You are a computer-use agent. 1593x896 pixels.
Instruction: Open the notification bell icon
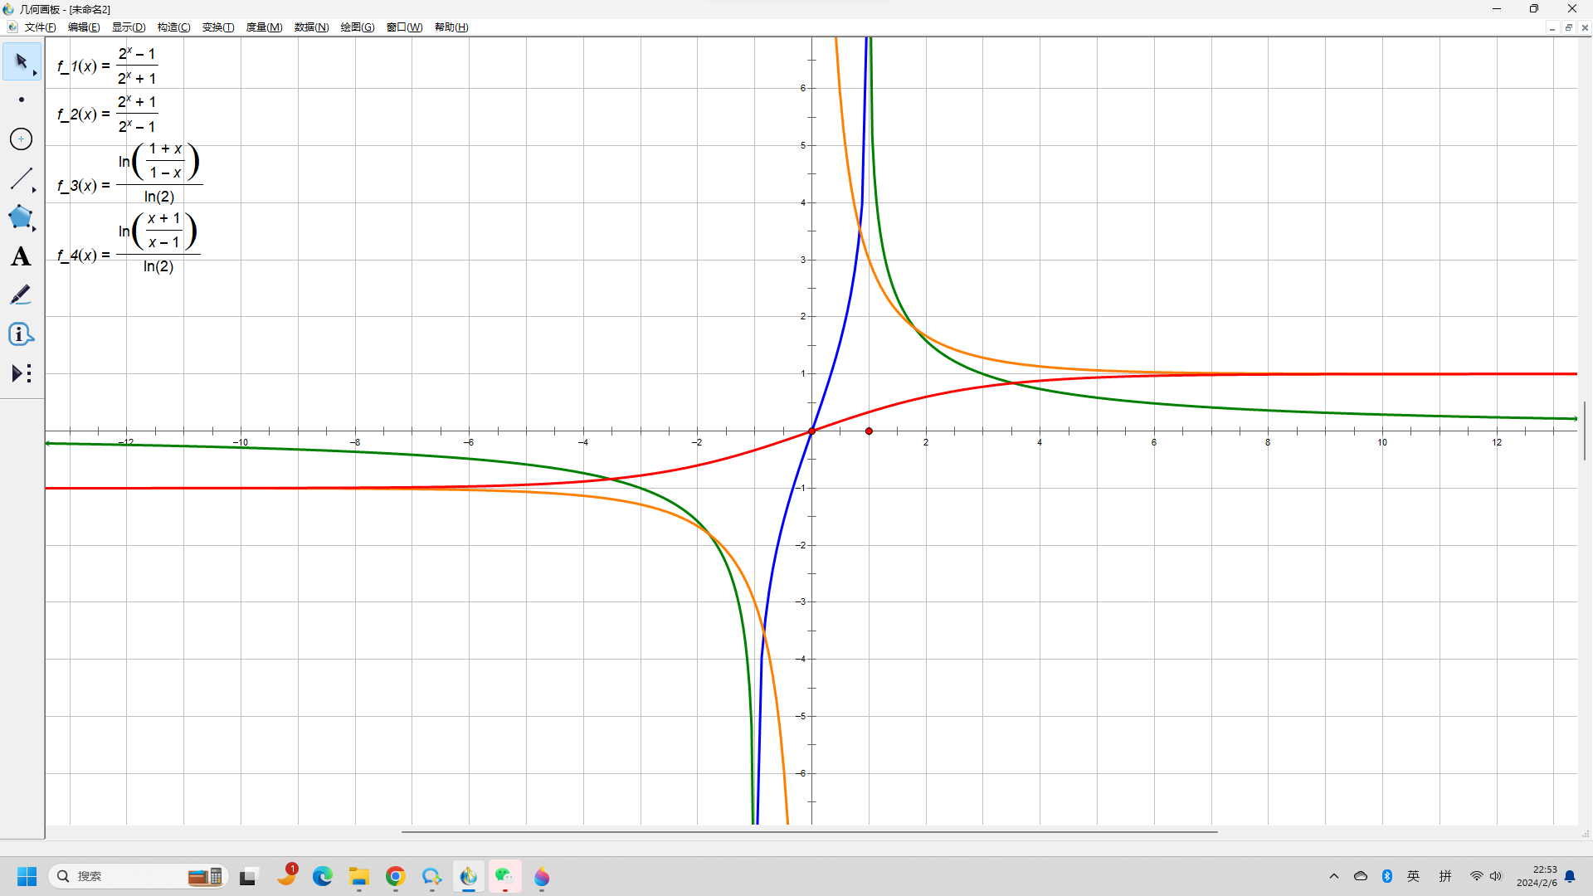(x=1570, y=876)
